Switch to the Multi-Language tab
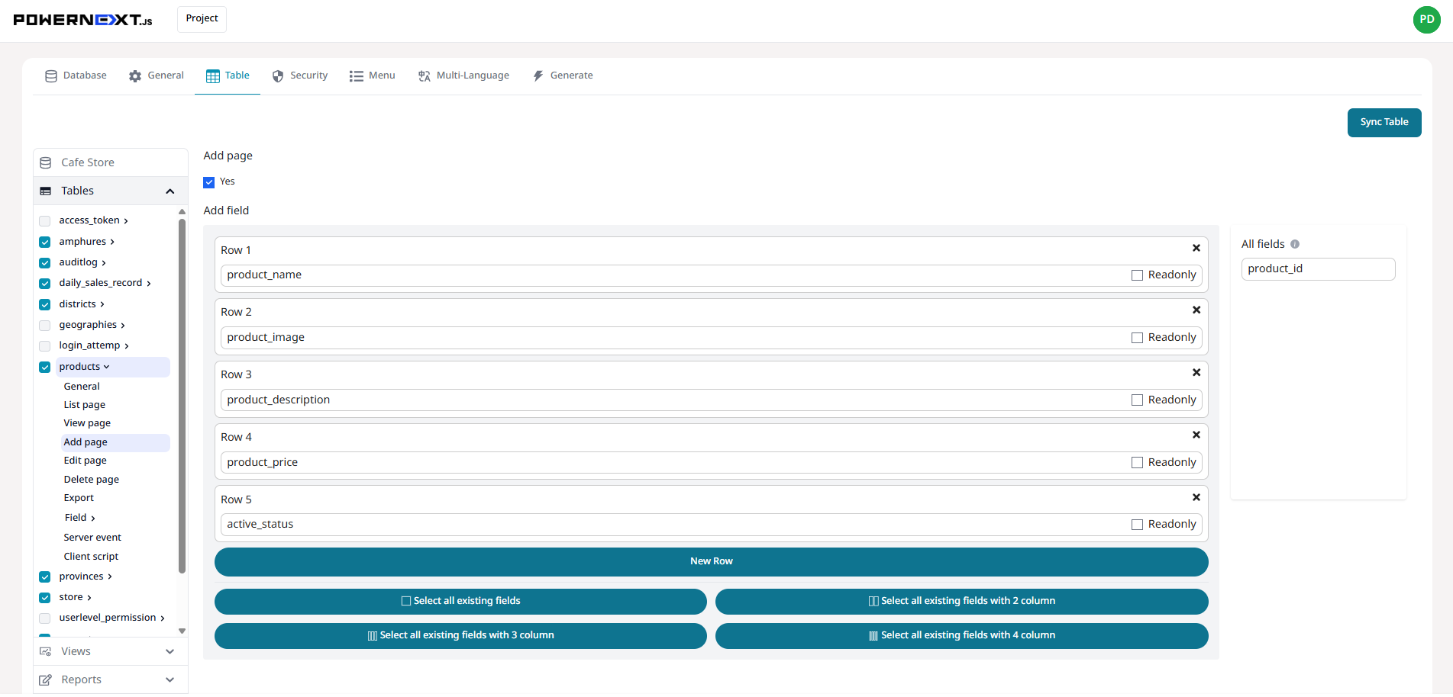Screen dimensions: 1453x697 click(x=463, y=76)
